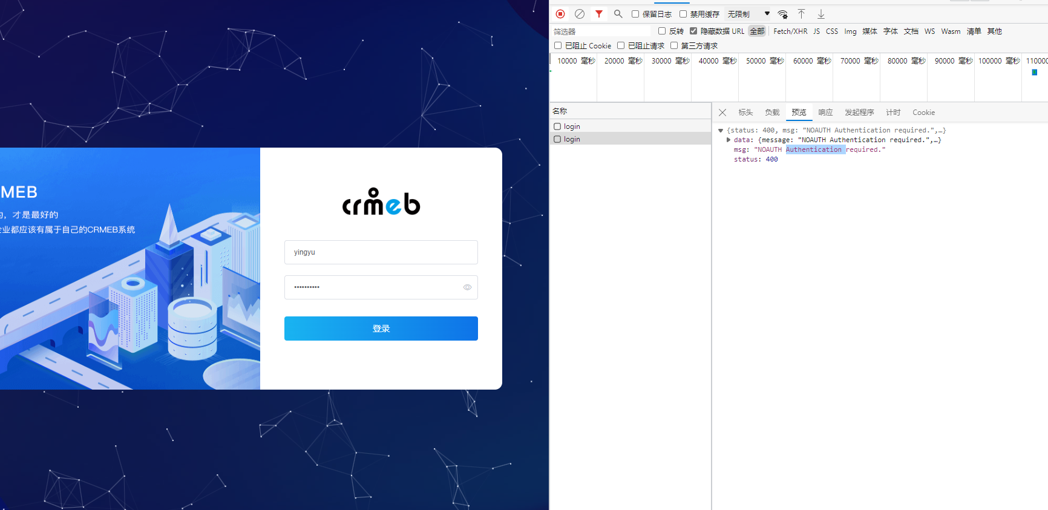1048x510 pixels.
Task: Select the non-highlighted login request row
Action: (x=630, y=126)
